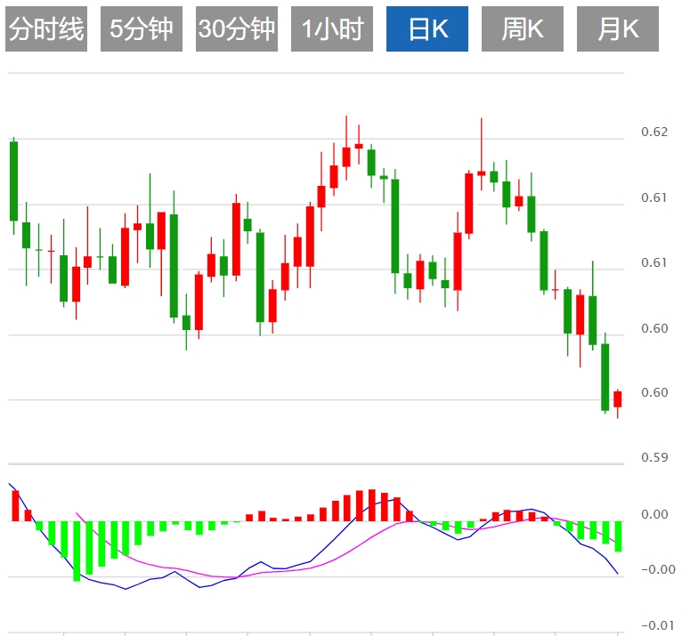Click the last long green candle before the final red one
The height and width of the screenshot is (636, 690).
click(605, 377)
